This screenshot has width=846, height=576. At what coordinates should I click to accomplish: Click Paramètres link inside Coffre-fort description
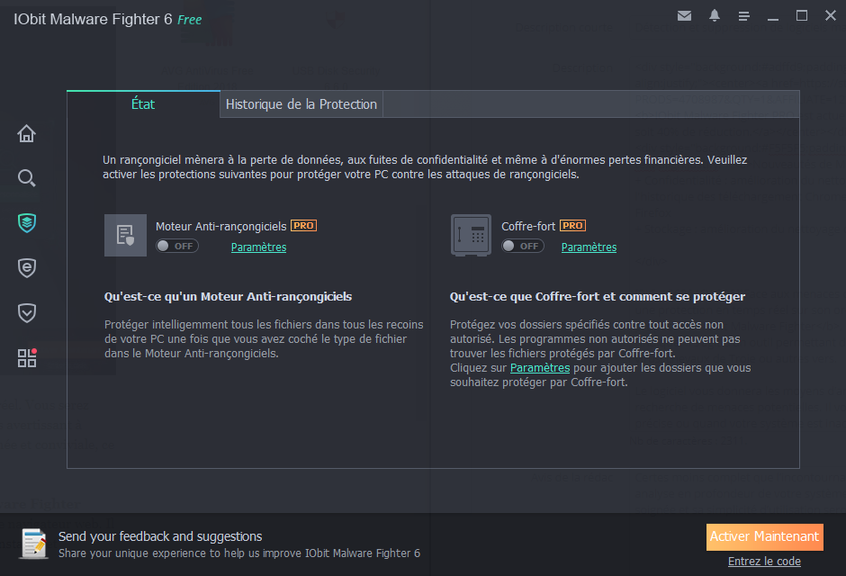click(539, 368)
